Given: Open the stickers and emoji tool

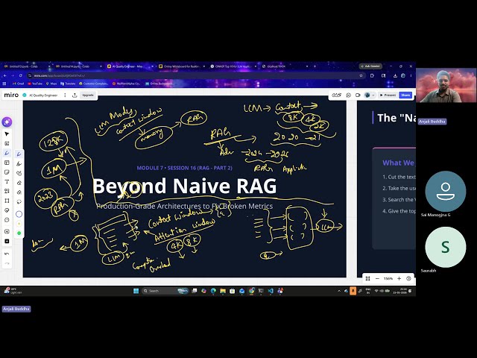Looking at the screenshot, I should 7,210.
